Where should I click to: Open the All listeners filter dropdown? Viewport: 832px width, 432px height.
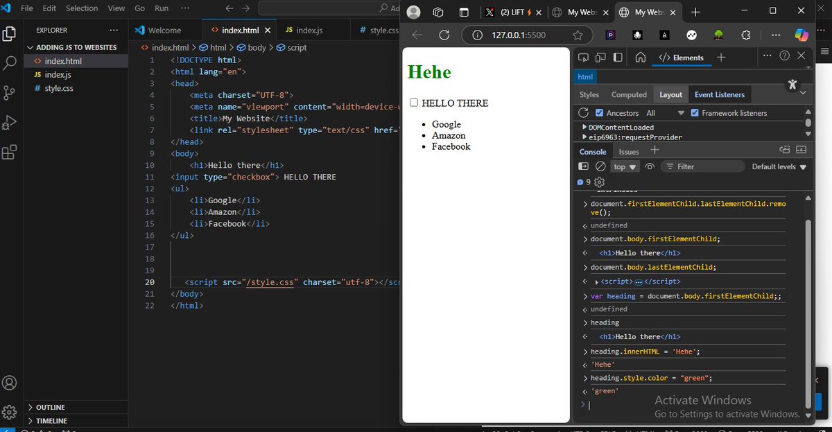(x=666, y=113)
